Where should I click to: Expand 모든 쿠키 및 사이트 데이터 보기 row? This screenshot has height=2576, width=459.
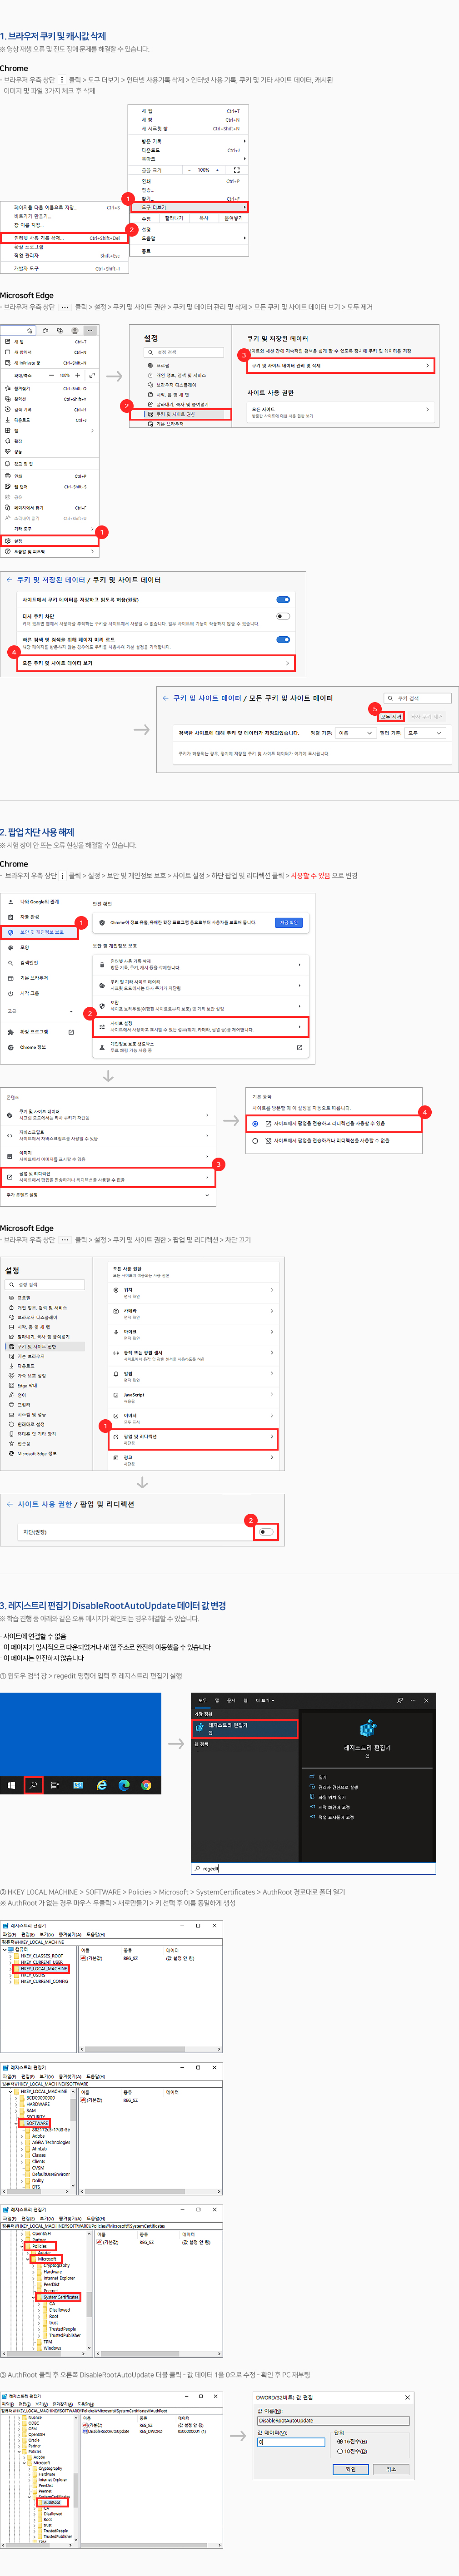pyautogui.click(x=155, y=663)
